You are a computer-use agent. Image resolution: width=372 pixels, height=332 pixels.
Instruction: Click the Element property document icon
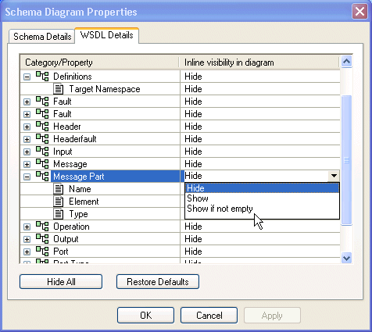point(59,202)
